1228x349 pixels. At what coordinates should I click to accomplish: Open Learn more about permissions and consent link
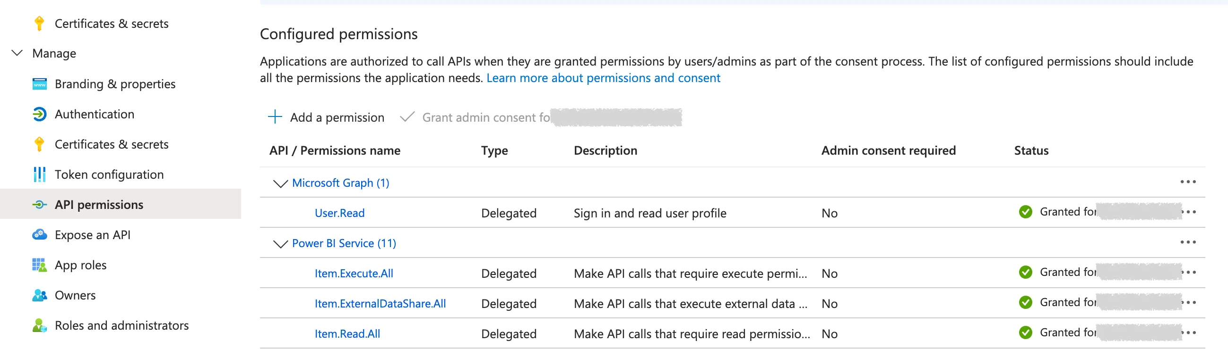pos(603,78)
